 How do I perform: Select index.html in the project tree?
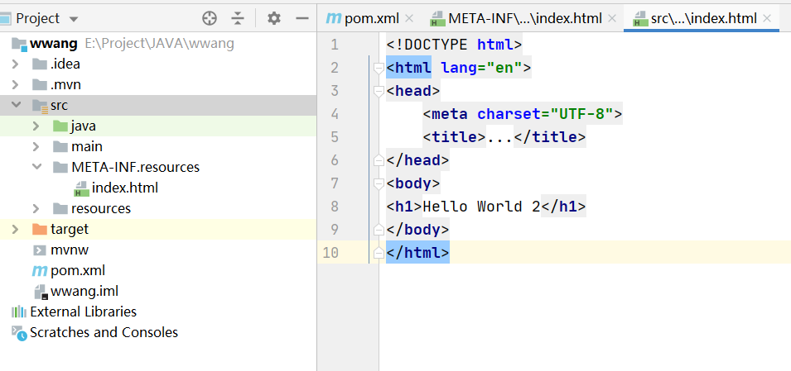(124, 188)
